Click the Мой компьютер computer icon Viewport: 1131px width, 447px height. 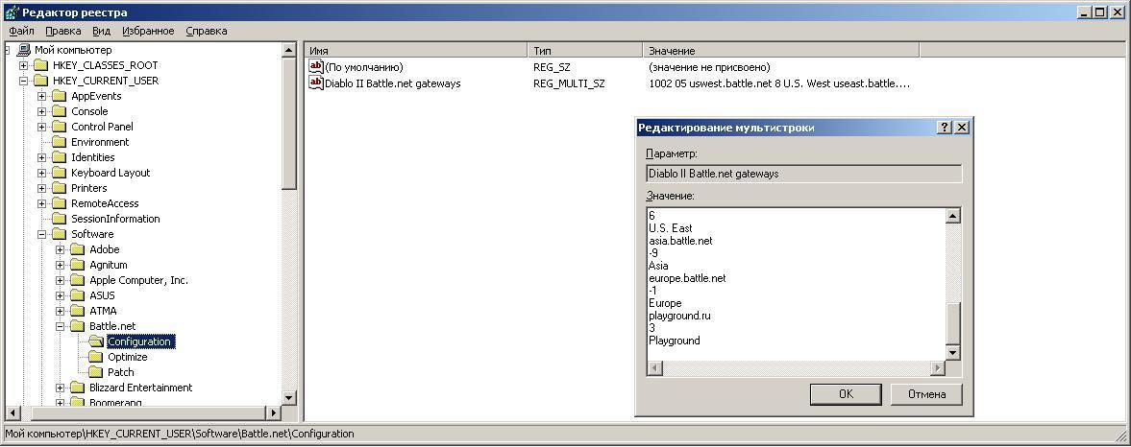point(24,50)
